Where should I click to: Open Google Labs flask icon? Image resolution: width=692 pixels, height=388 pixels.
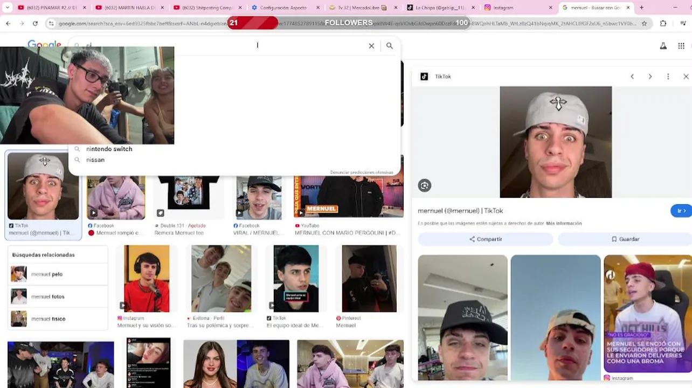[663, 46]
